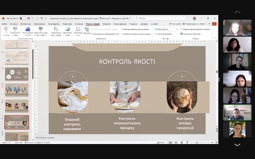Save the presentation with the floppy disk icon
This screenshot has height=159, width=255.
click(28, 18)
